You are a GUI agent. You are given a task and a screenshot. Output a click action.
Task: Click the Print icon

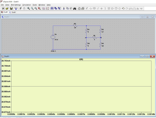click(79, 9)
